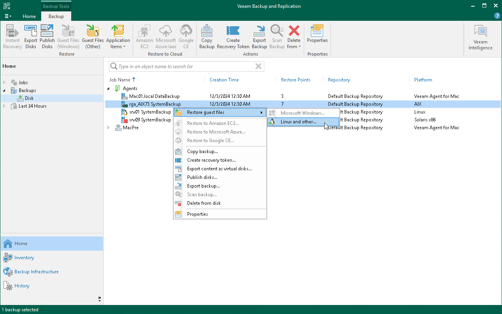Viewport: 502px width, 314px height.
Task: Open the main hamburger menu
Action: 8,16
